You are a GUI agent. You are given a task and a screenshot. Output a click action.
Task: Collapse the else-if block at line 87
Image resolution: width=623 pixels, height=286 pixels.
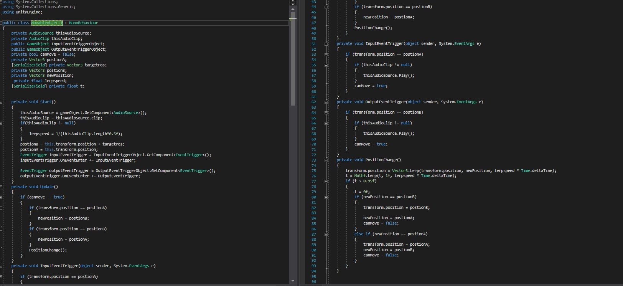pyautogui.click(x=326, y=234)
